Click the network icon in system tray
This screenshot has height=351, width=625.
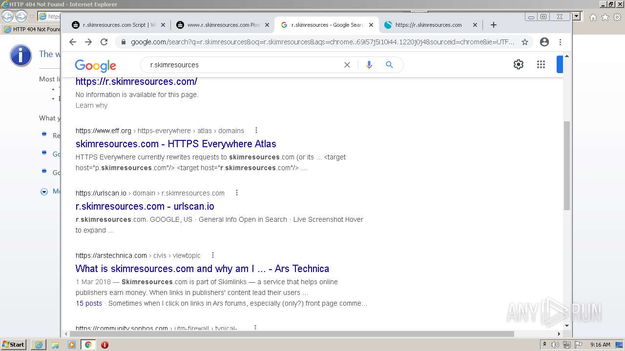[x=566, y=345]
